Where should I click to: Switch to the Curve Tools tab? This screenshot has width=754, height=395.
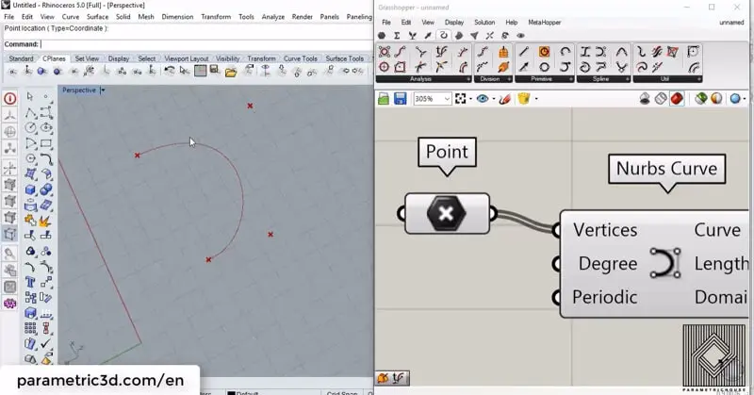pos(300,58)
